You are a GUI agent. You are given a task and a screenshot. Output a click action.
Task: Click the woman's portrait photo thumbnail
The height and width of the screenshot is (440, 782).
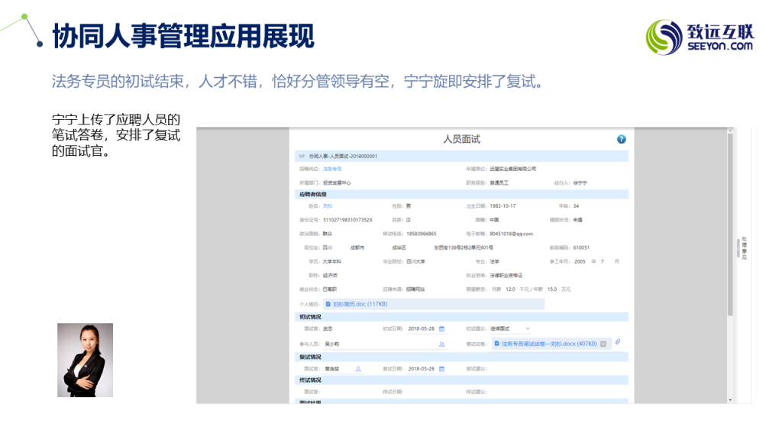click(85, 360)
